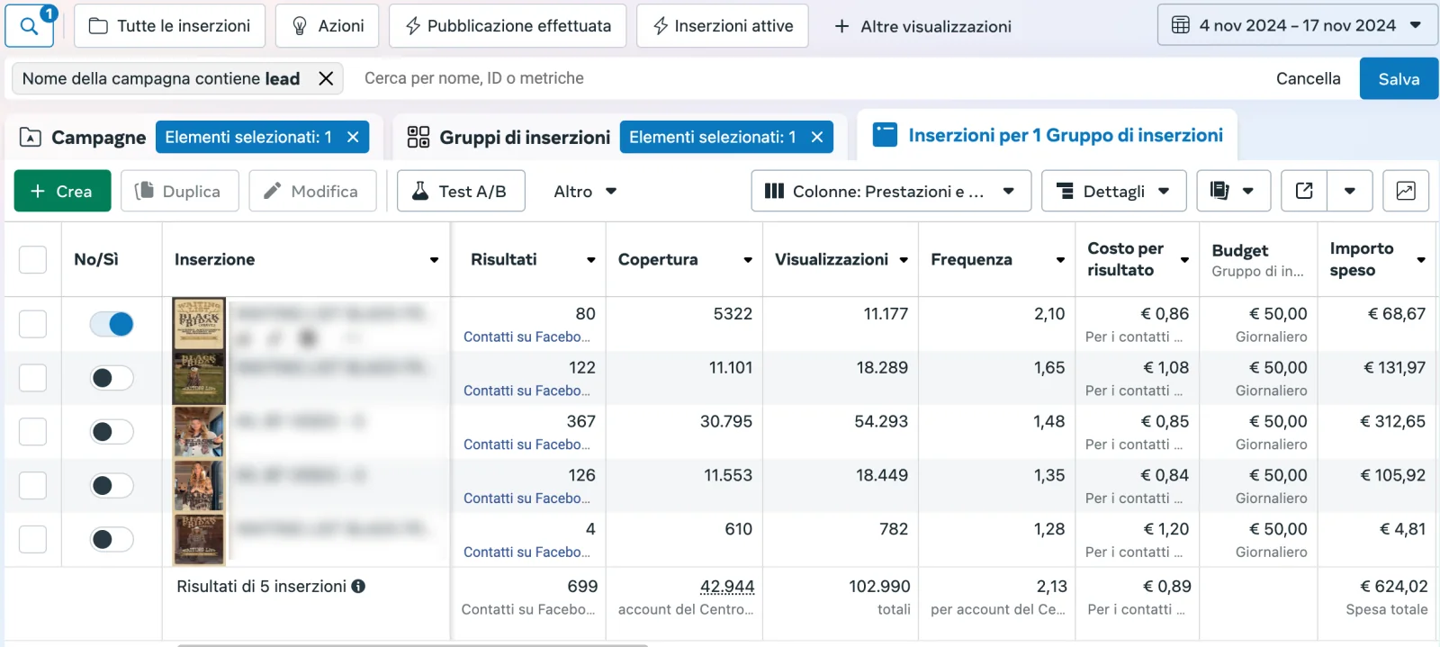
Task: Click the calendar icon in date range
Action: 1181,25
